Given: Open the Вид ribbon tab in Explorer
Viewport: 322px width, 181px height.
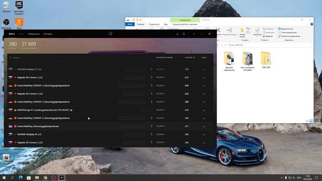Looking at the screenshot, I should coord(166,25).
